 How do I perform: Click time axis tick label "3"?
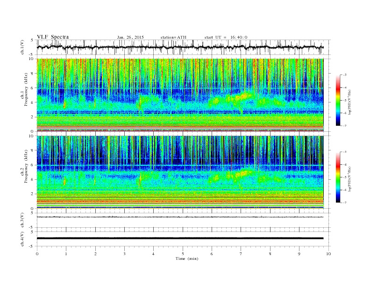click(x=125, y=254)
